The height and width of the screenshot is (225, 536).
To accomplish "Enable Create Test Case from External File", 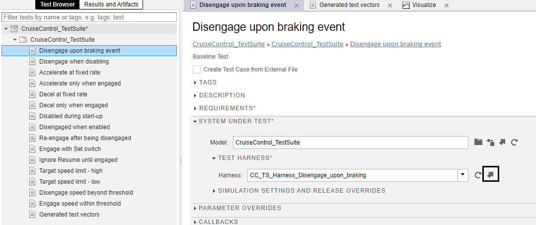I will point(197,70).
